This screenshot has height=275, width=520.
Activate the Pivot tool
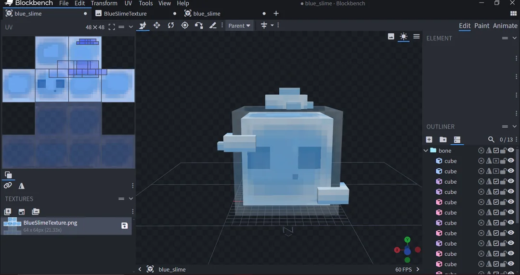coord(185,25)
